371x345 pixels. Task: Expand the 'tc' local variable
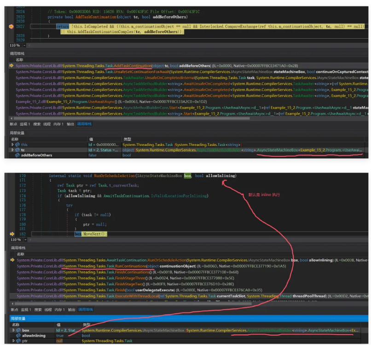pyautogui.click(x=12, y=150)
